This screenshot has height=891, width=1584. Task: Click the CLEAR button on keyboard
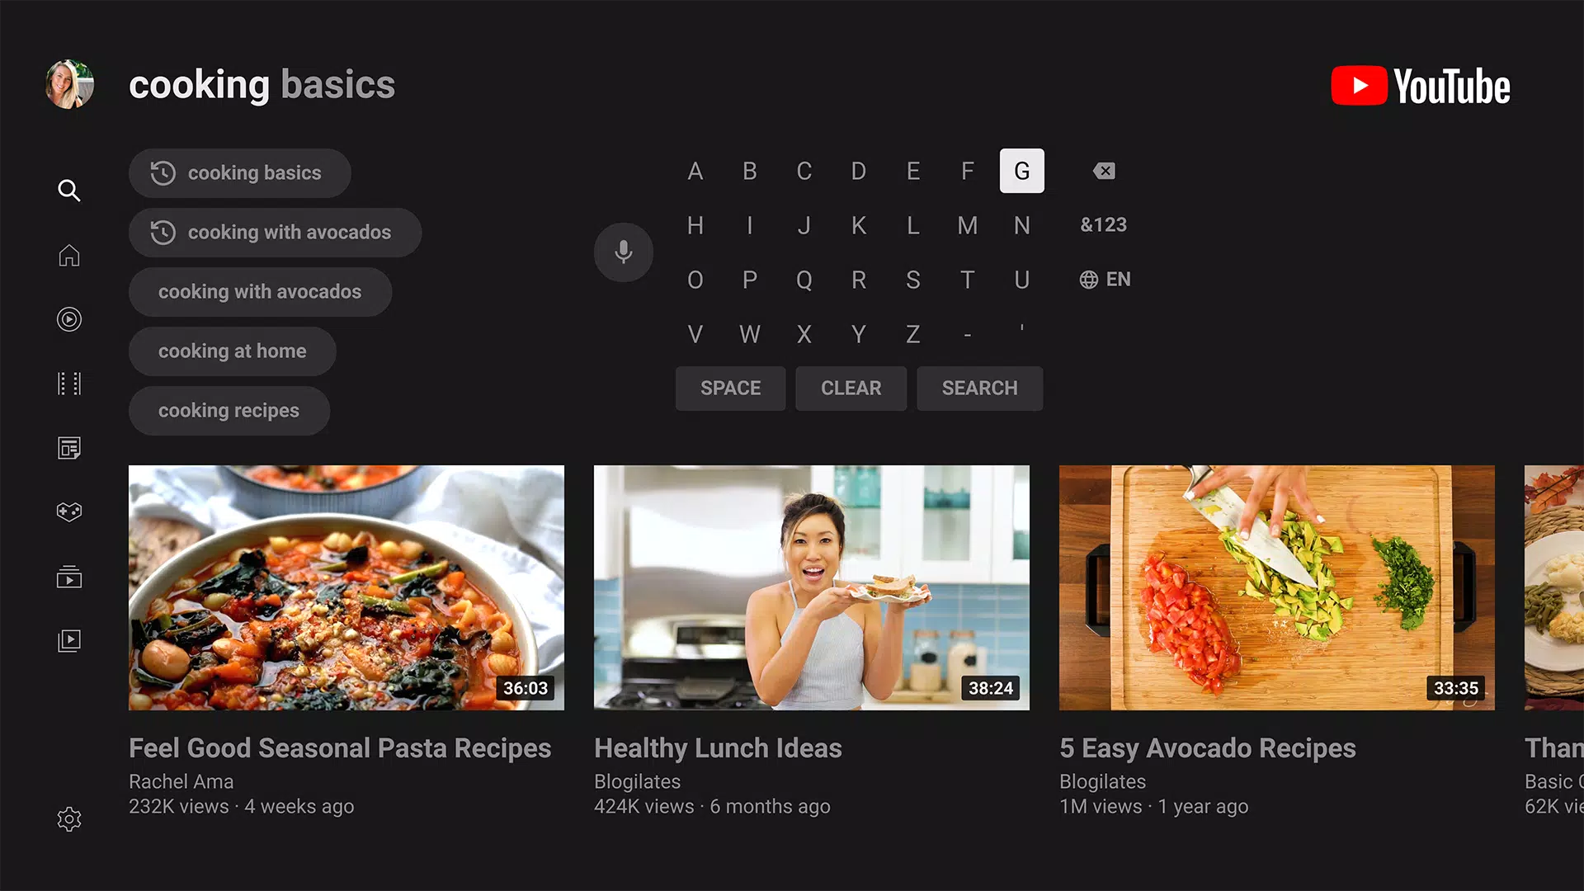tap(851, 387)
